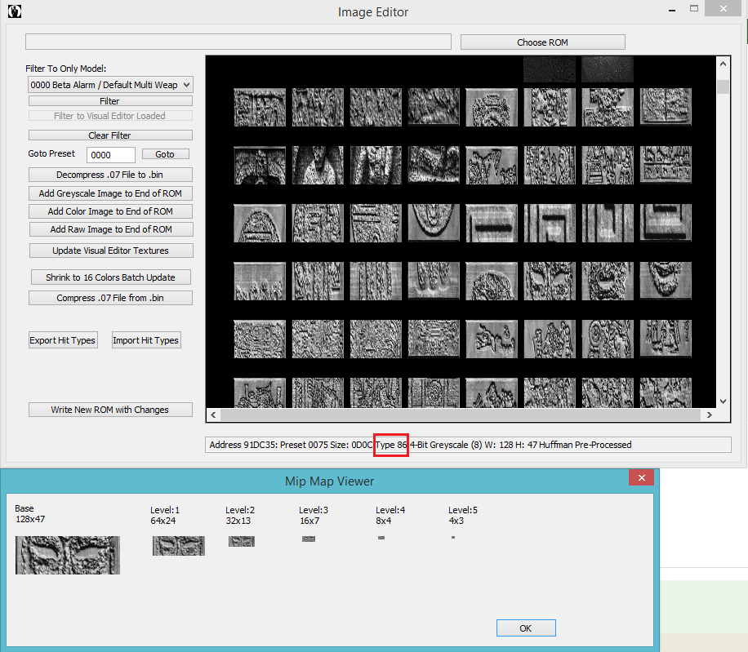The image size is (748, 652).
Task: Open the Filter To Only Model dropdown
Action: (x=110, y=85)
